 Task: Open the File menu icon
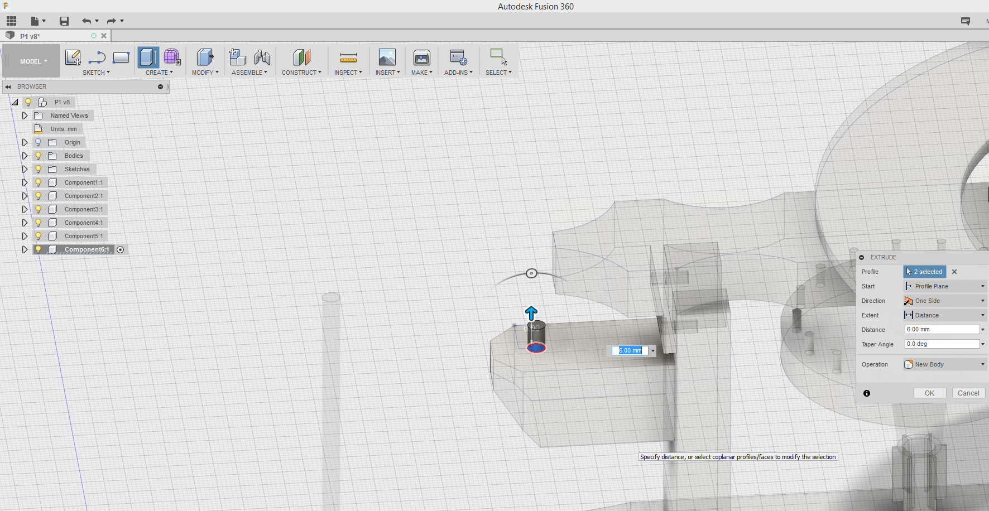click(38, 21)
